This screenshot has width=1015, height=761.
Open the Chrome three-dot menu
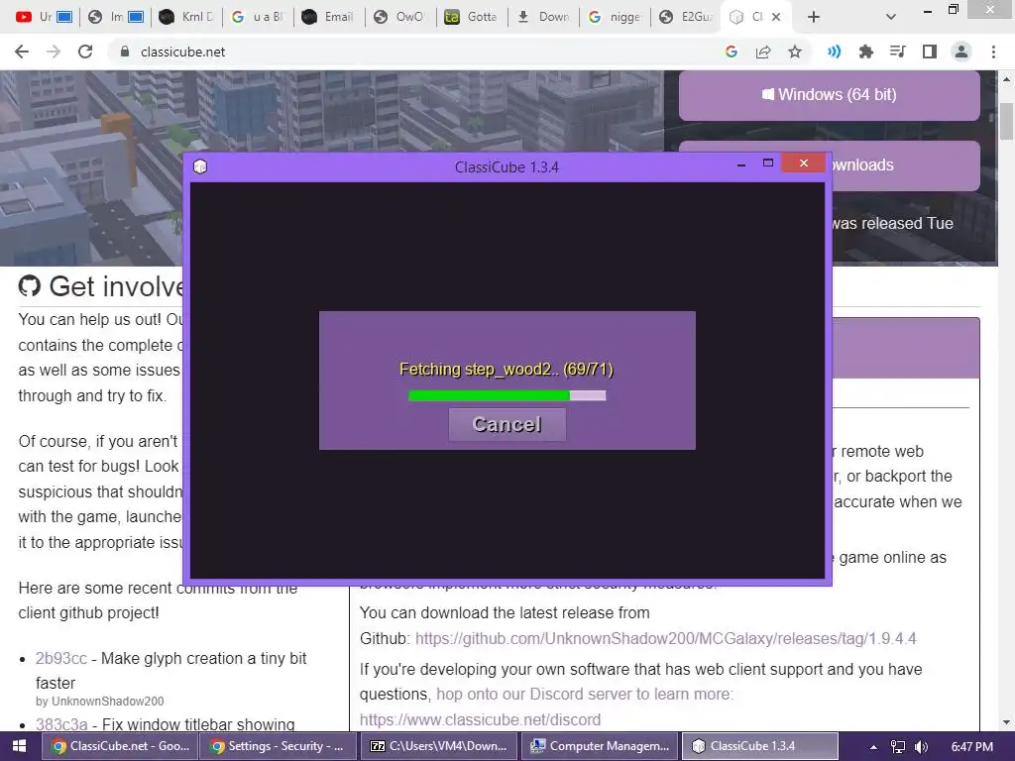[x=993, y=52]
